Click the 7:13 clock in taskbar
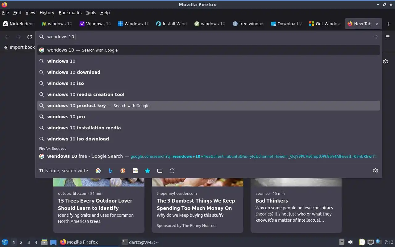This screenshot has height=247, width=395. (x=389, y=242)
